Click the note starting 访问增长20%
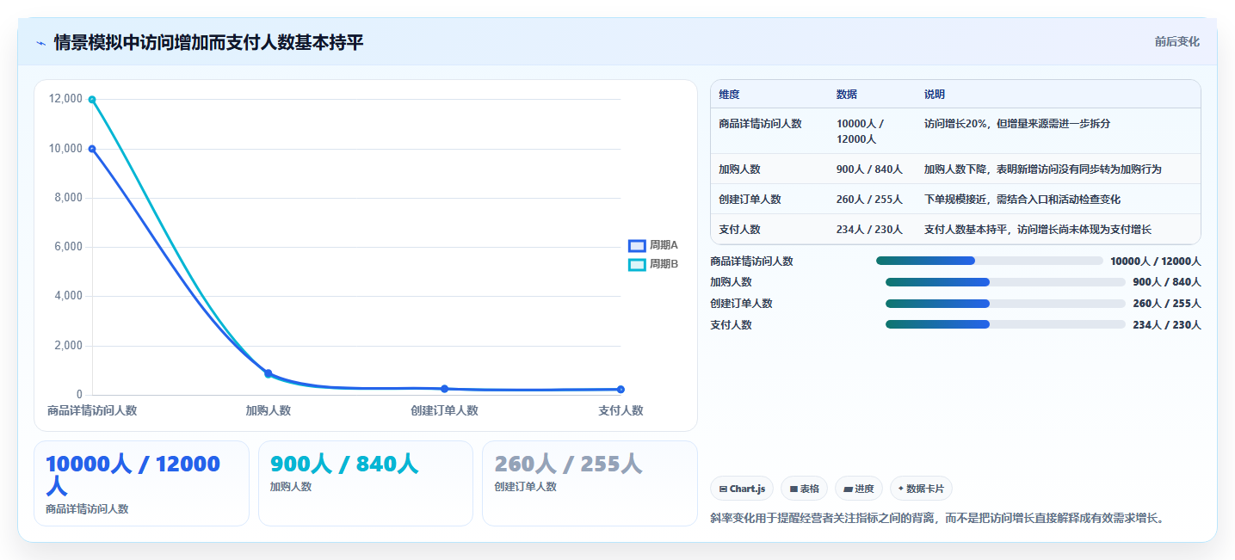The width and height of the screenshot is (1235, 560). pos(1017,124)
